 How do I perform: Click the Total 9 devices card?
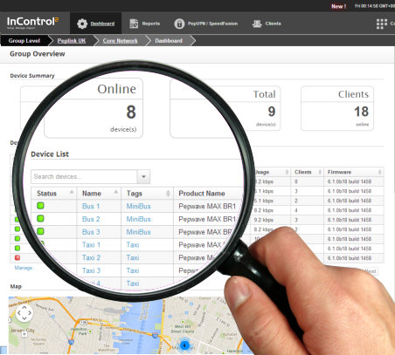point(225,108)
